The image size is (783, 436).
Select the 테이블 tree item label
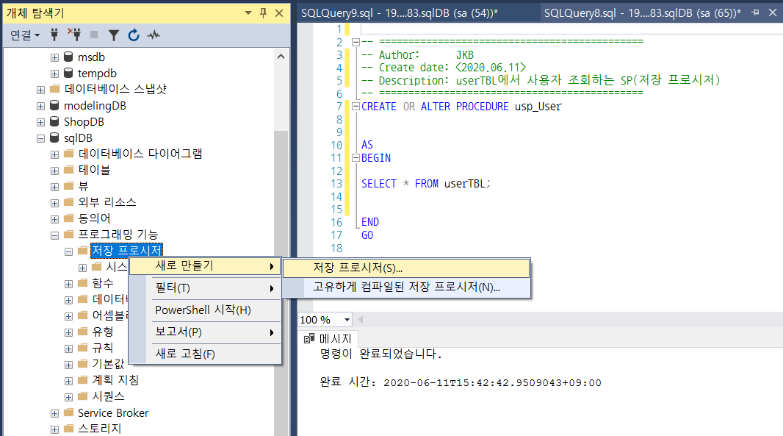[x=94, y=170]
